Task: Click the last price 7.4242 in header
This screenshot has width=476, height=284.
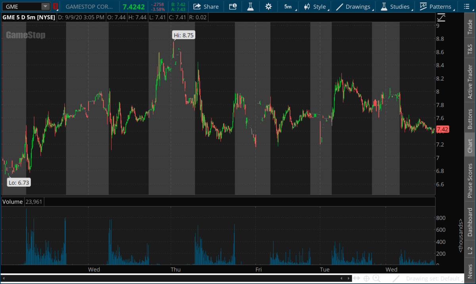Action: [x=133, y=7]
